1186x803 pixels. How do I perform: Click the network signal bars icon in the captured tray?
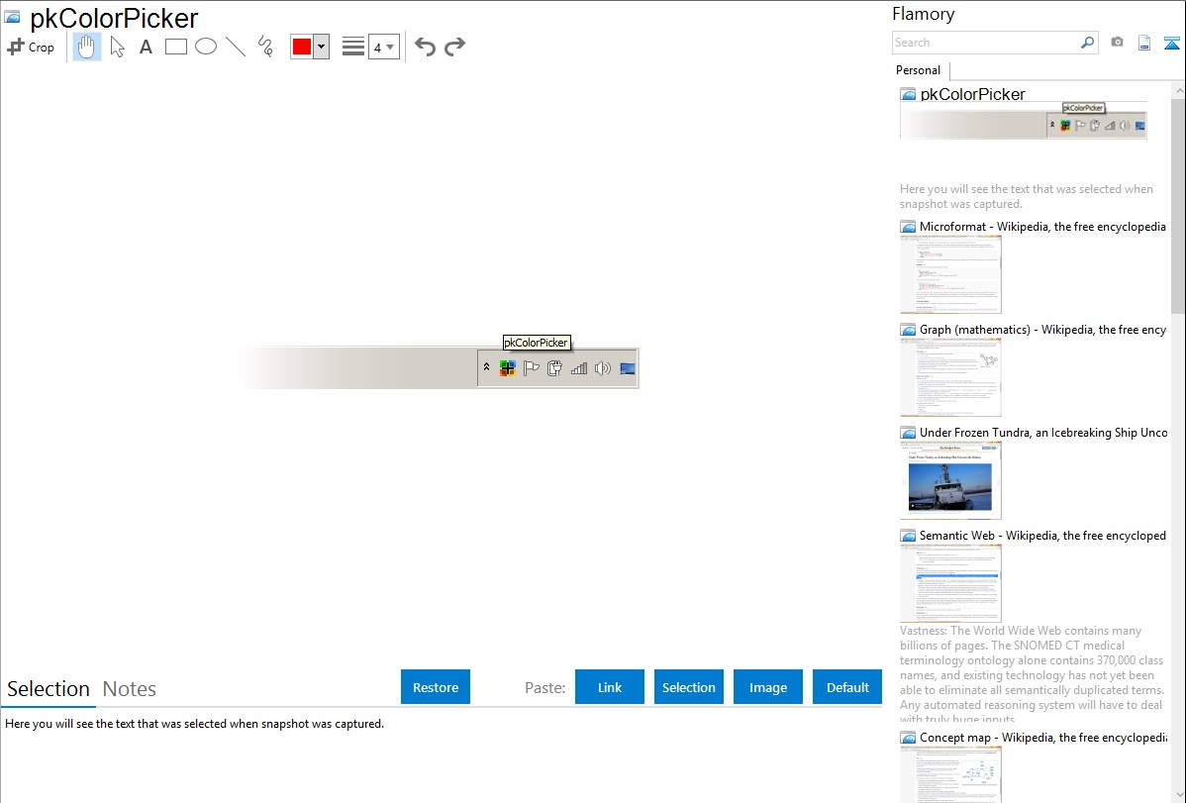(x=578, y=368)
